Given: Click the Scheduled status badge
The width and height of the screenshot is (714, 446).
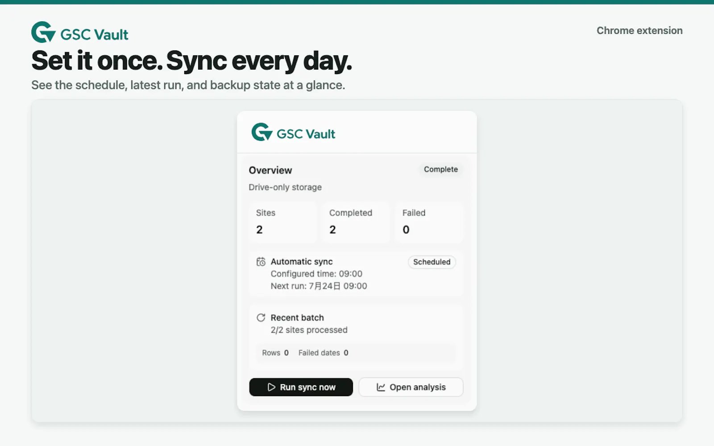Looking at the screenshot, I should coord(432,262).
